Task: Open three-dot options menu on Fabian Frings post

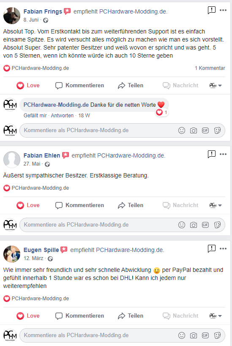Action: point(223,10)
